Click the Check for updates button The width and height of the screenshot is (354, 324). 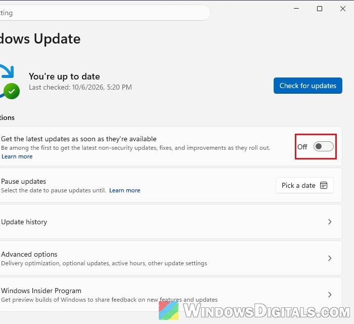pos(307,86)
